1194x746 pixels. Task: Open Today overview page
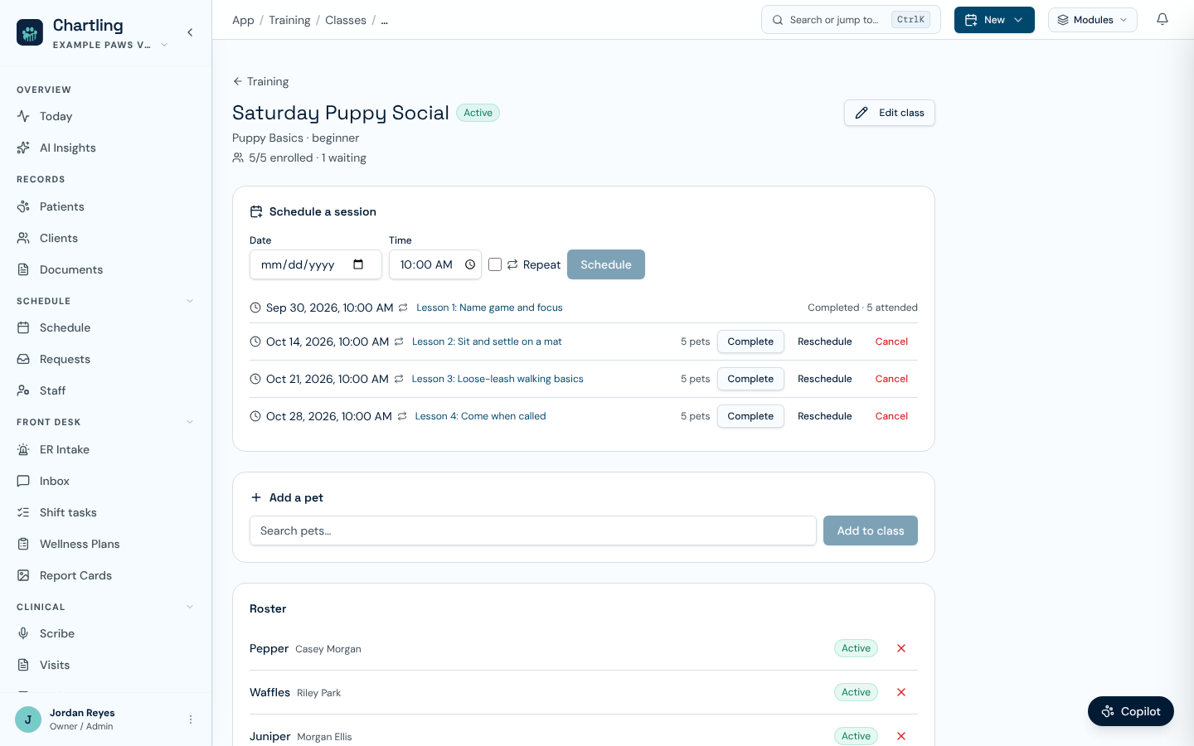tap(105, 116)
